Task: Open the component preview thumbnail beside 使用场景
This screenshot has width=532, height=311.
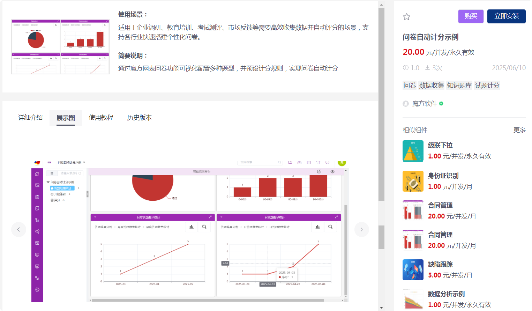Action: point(60,46)
